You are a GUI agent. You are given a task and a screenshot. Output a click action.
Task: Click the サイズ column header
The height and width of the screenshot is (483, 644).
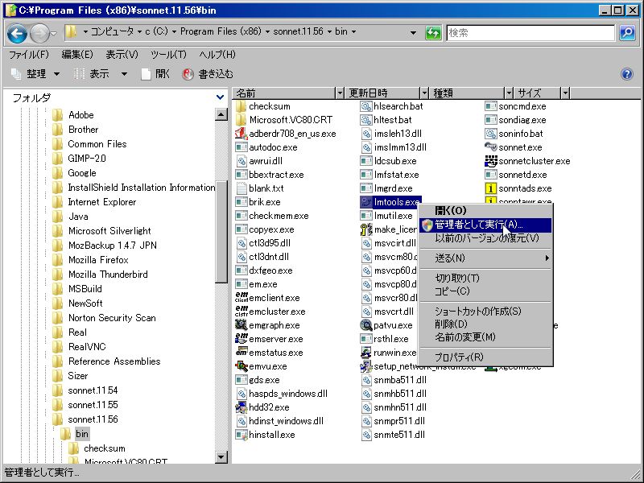point(539,93)
